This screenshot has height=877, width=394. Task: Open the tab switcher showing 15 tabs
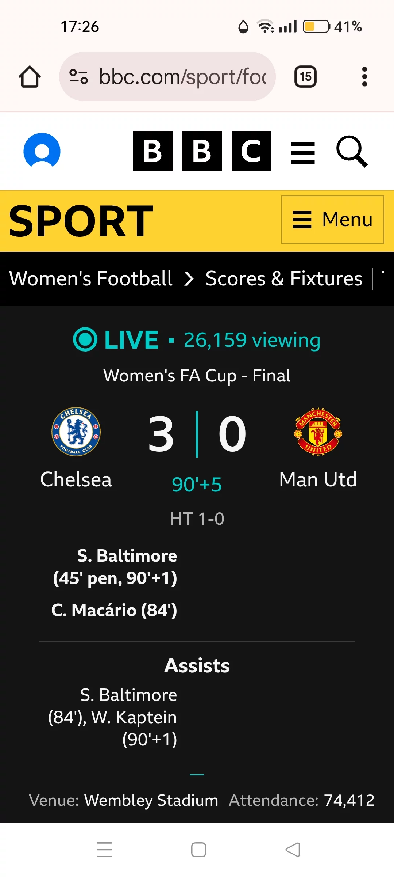point(305,77)
